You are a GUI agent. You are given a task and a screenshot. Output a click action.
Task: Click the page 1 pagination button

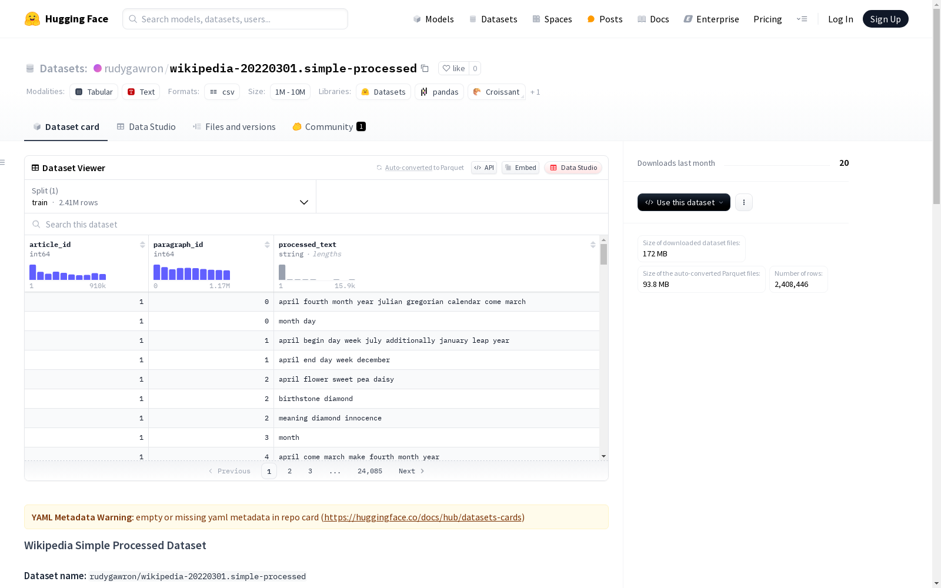(x=269, y=471)
